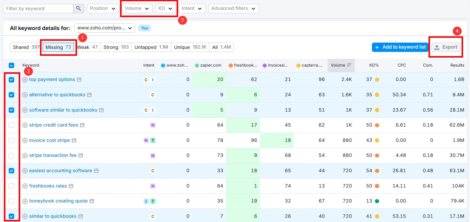Check 'freshbooks rates' row checkbox
470x222 pixels.
11,186
